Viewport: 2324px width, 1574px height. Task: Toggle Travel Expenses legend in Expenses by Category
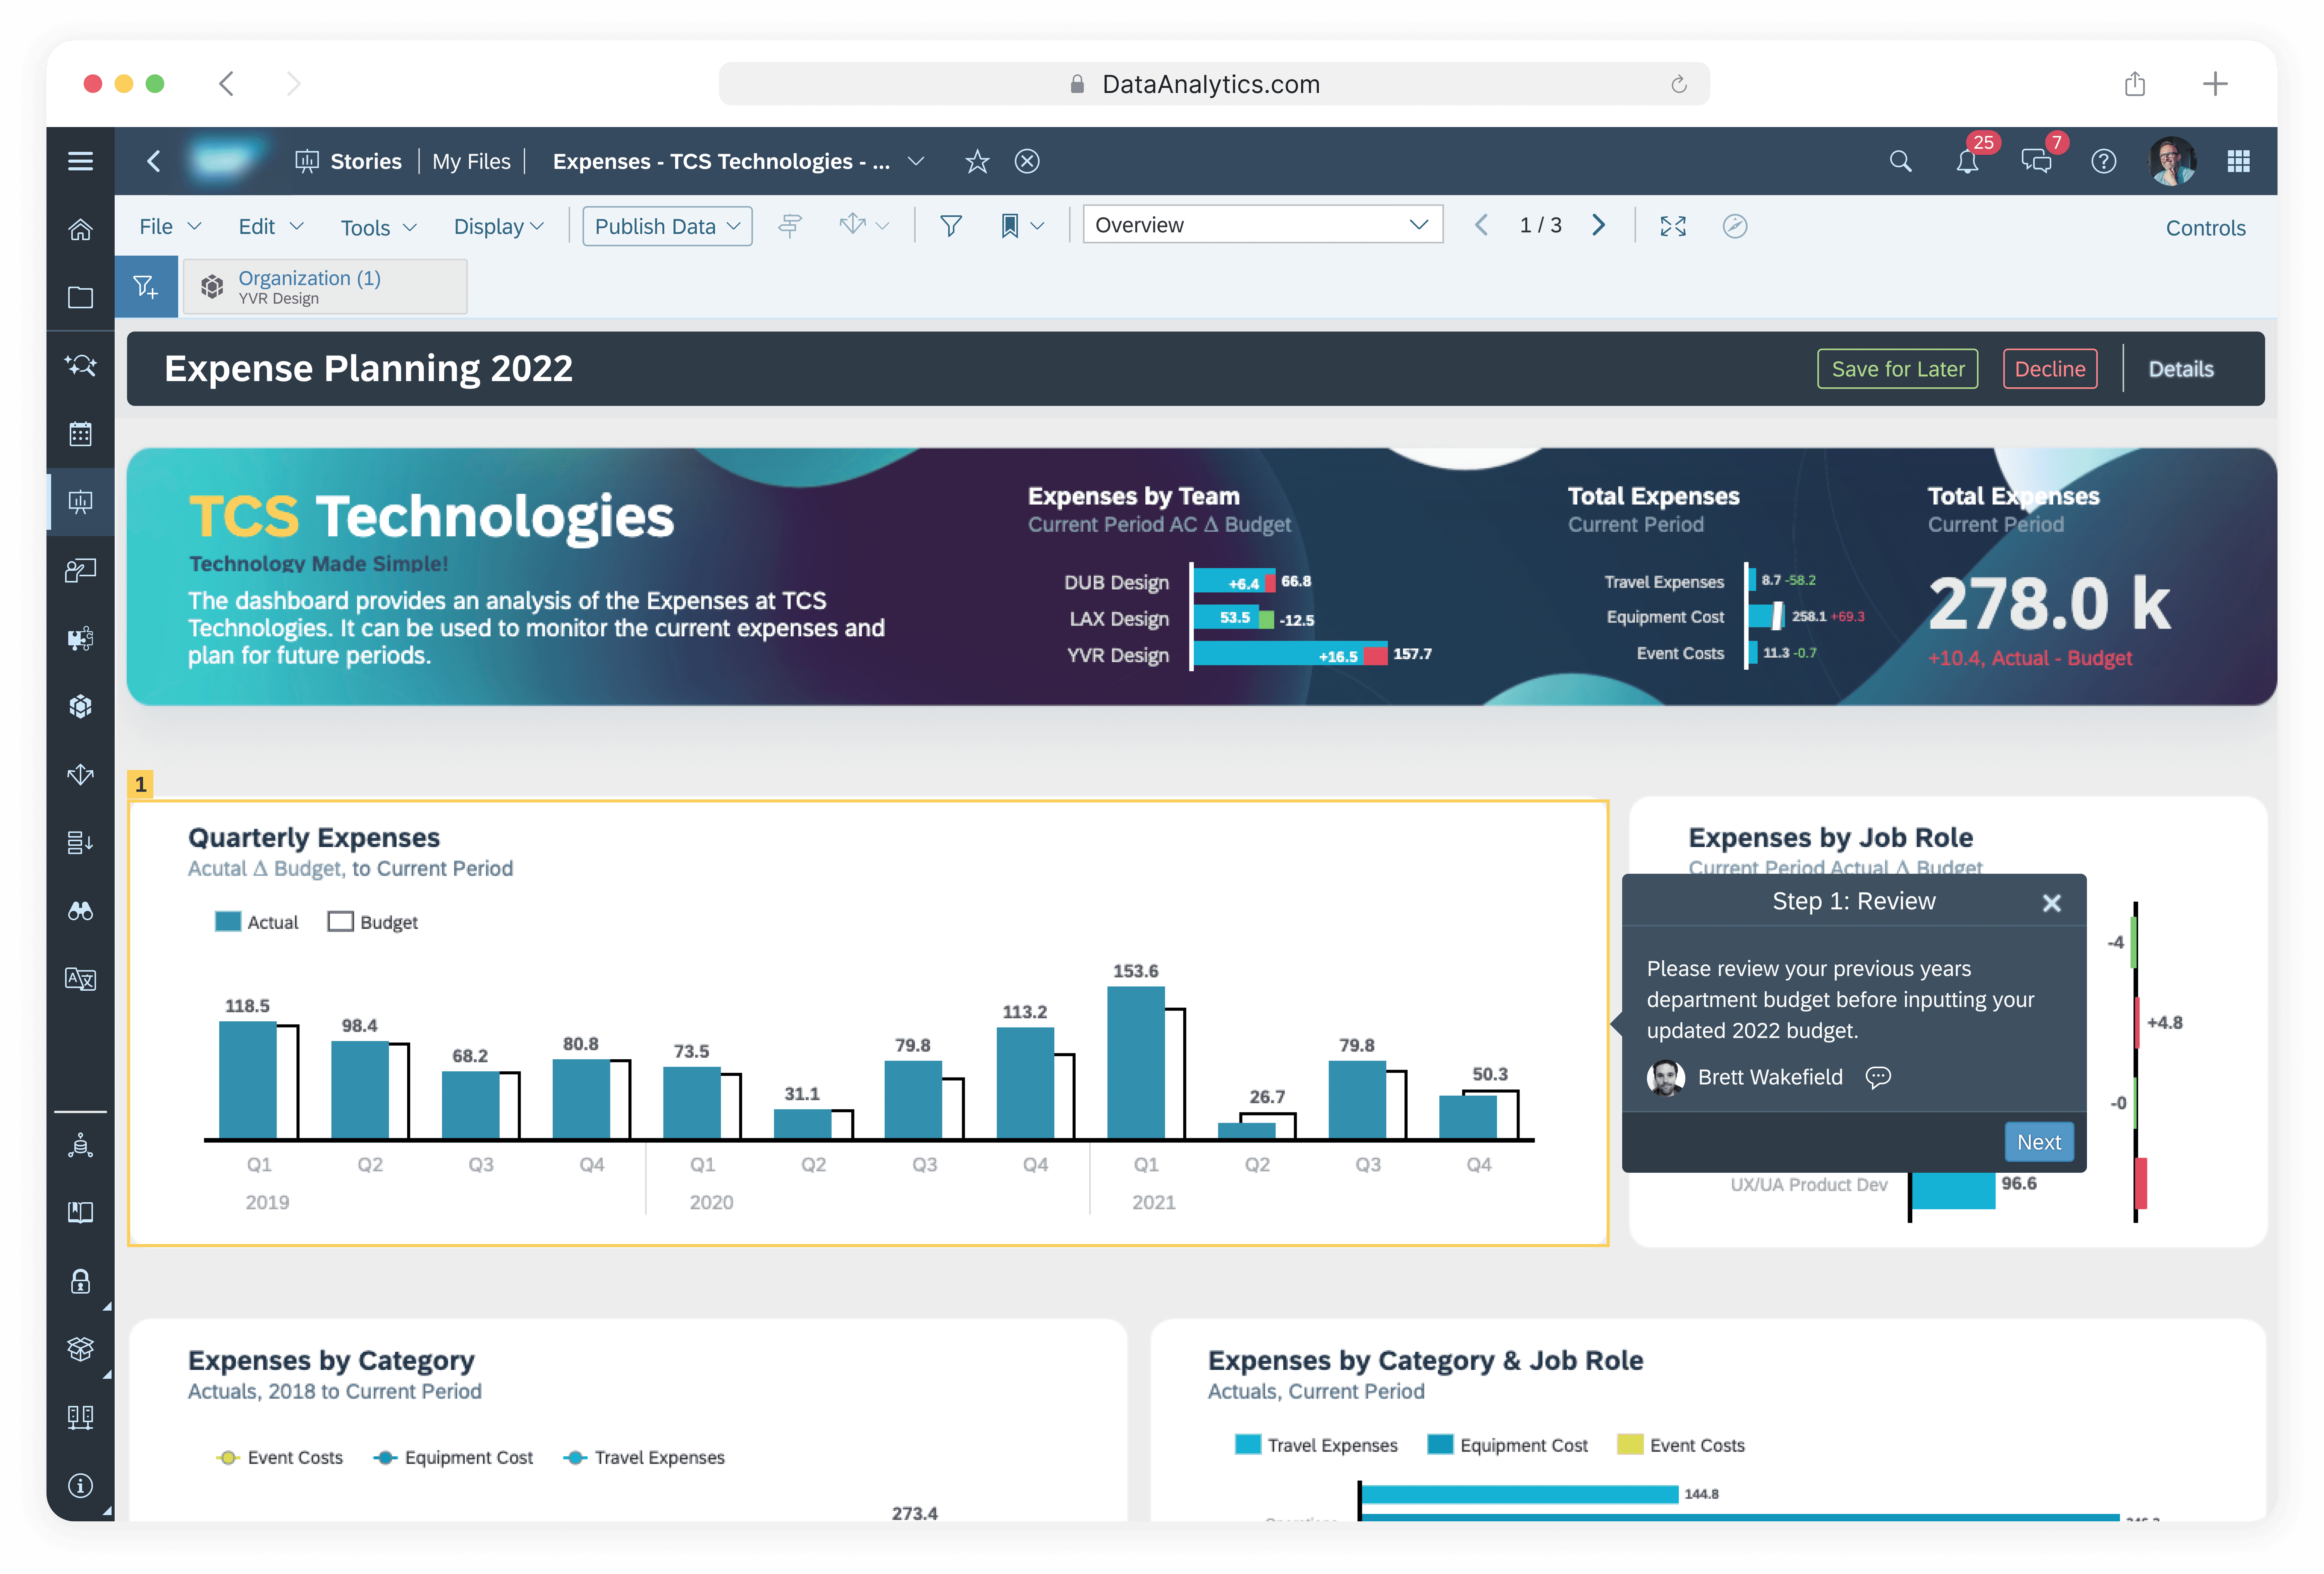(644, 1457)
